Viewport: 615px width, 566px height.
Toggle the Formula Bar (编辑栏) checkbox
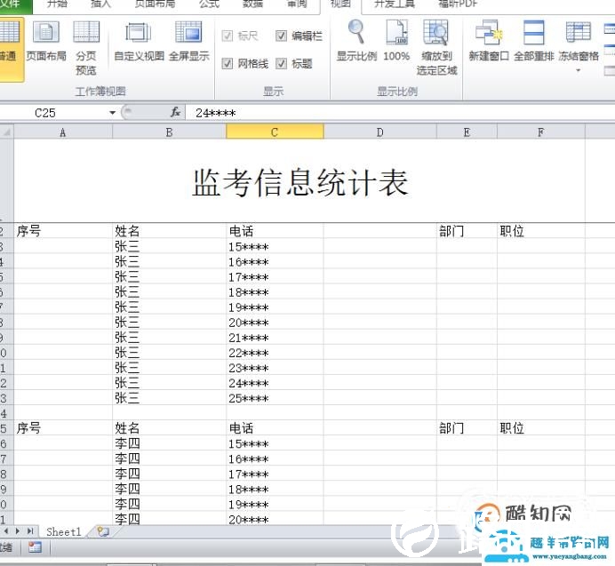pyautogui.click(x=281, y=36)
